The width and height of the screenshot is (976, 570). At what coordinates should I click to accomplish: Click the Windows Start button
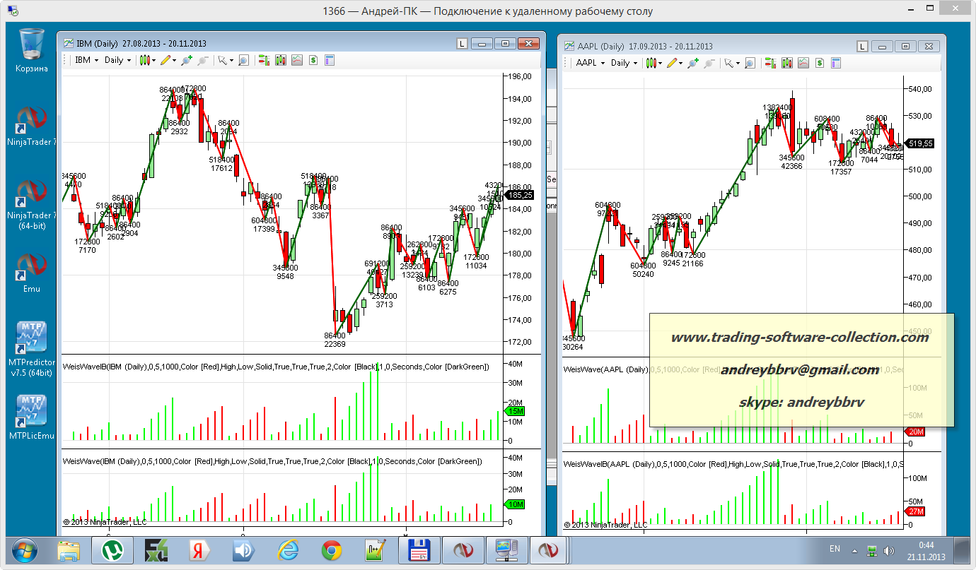tap(25, 550)
